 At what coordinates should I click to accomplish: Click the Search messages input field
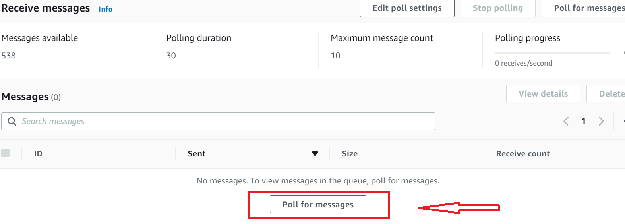click(226, 121)
